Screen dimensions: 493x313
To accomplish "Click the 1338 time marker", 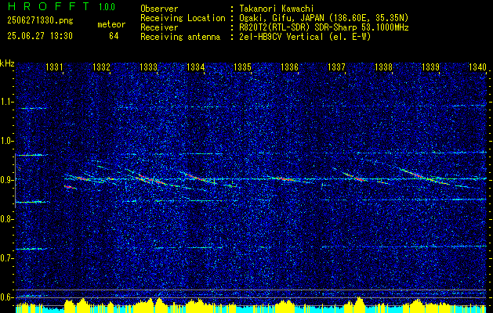I will coord(383,67).
